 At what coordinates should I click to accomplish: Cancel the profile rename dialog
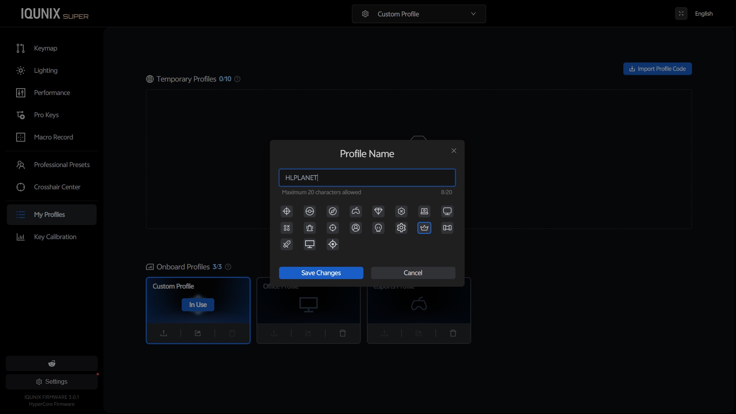[413, 273]
